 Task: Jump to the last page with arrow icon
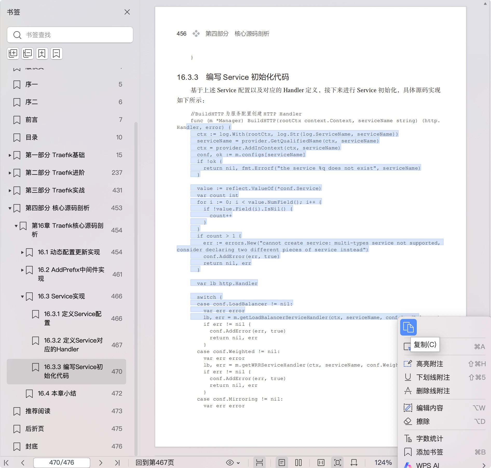(117, 463)
